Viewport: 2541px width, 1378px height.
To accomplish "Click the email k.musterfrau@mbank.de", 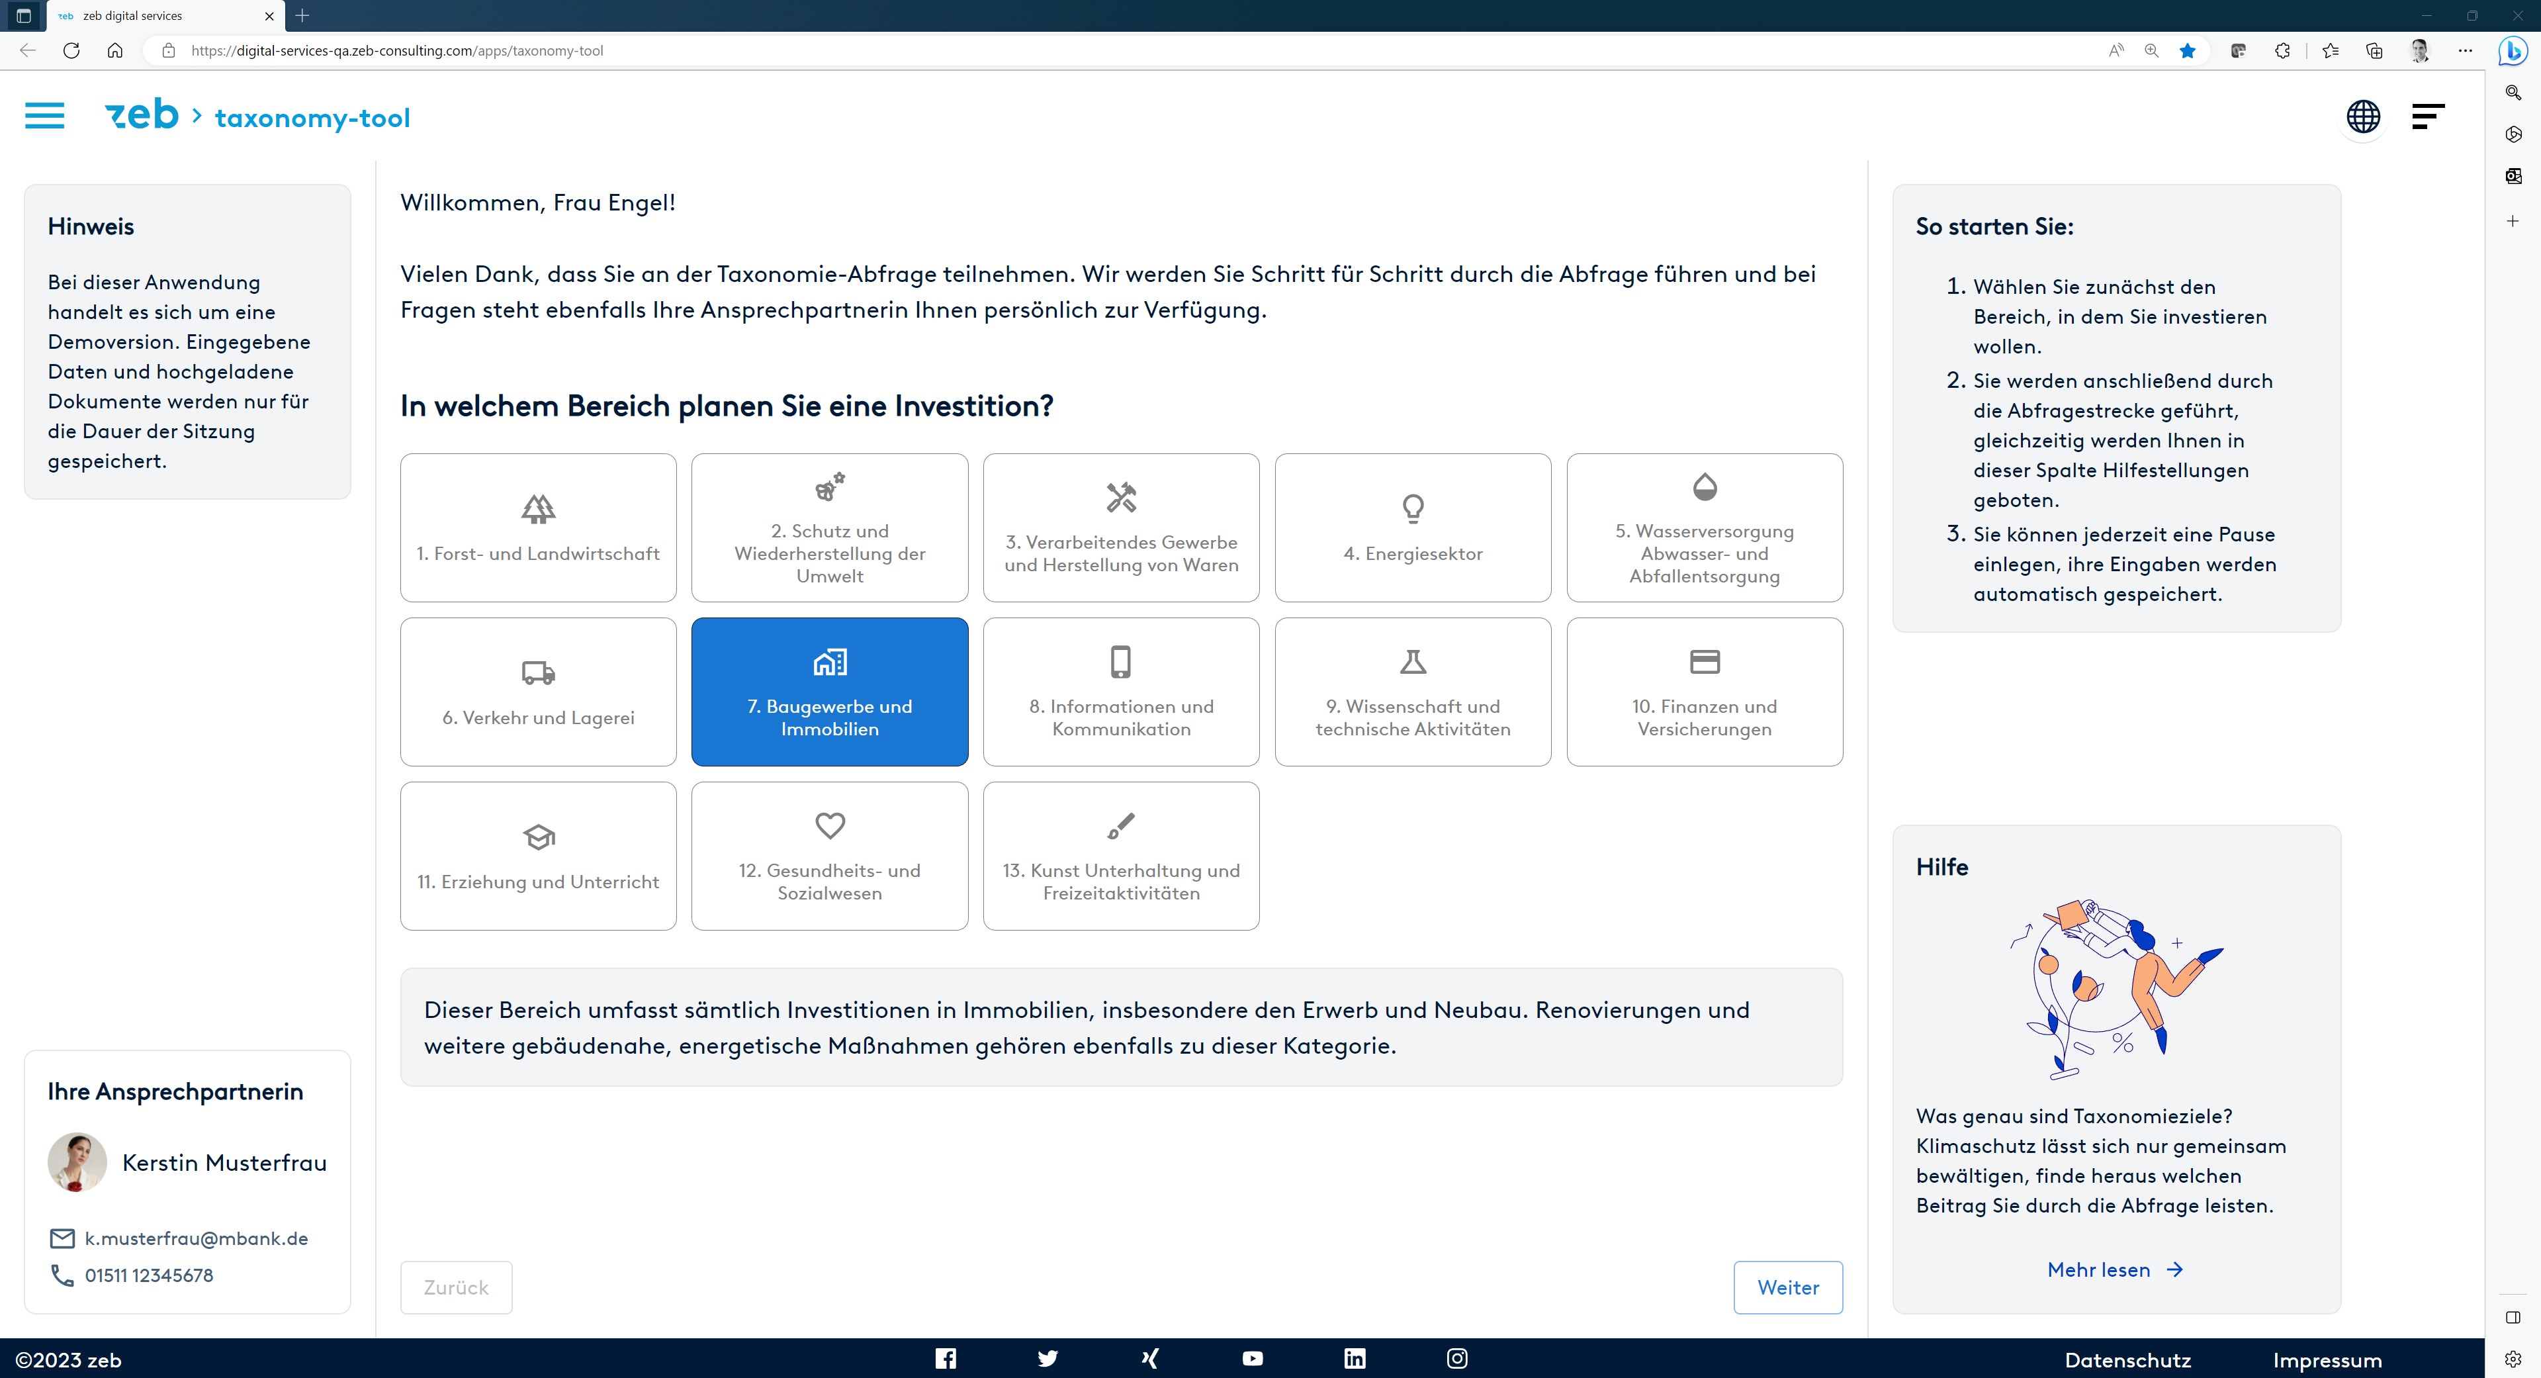I will click(x=197, y=1238).
